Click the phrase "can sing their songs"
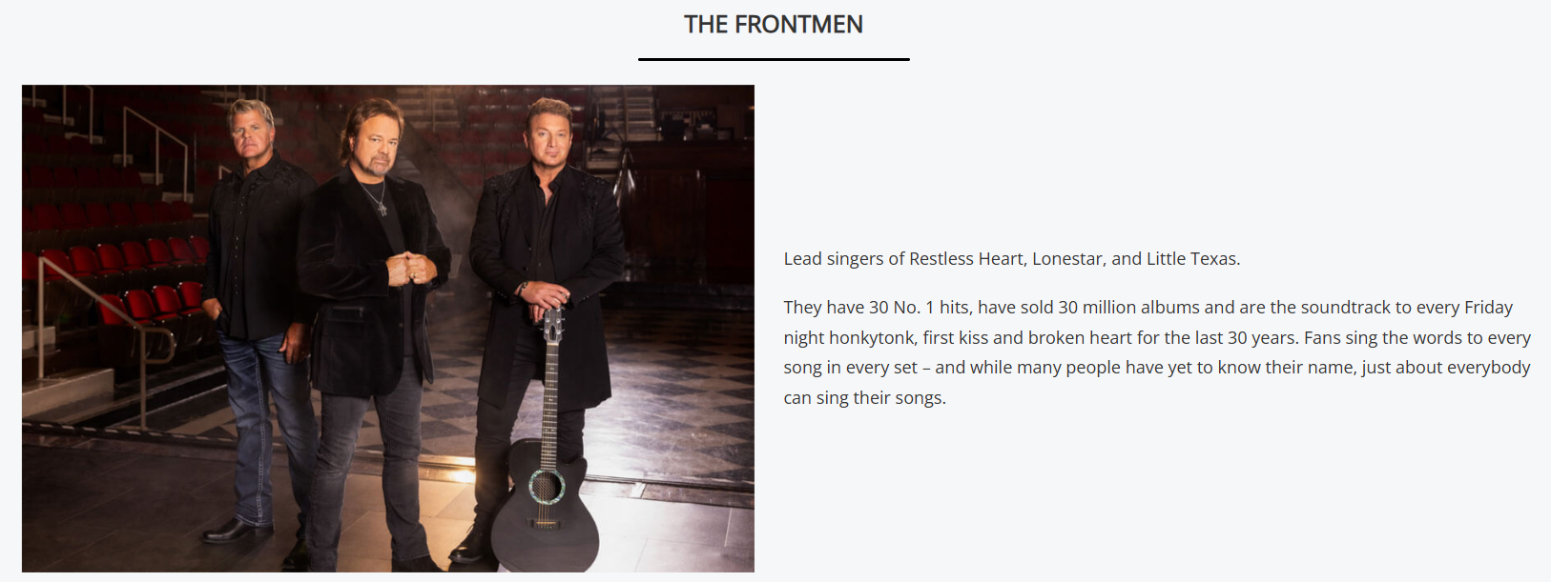The height and width of the screenshot is (582, 1551). 863,398
